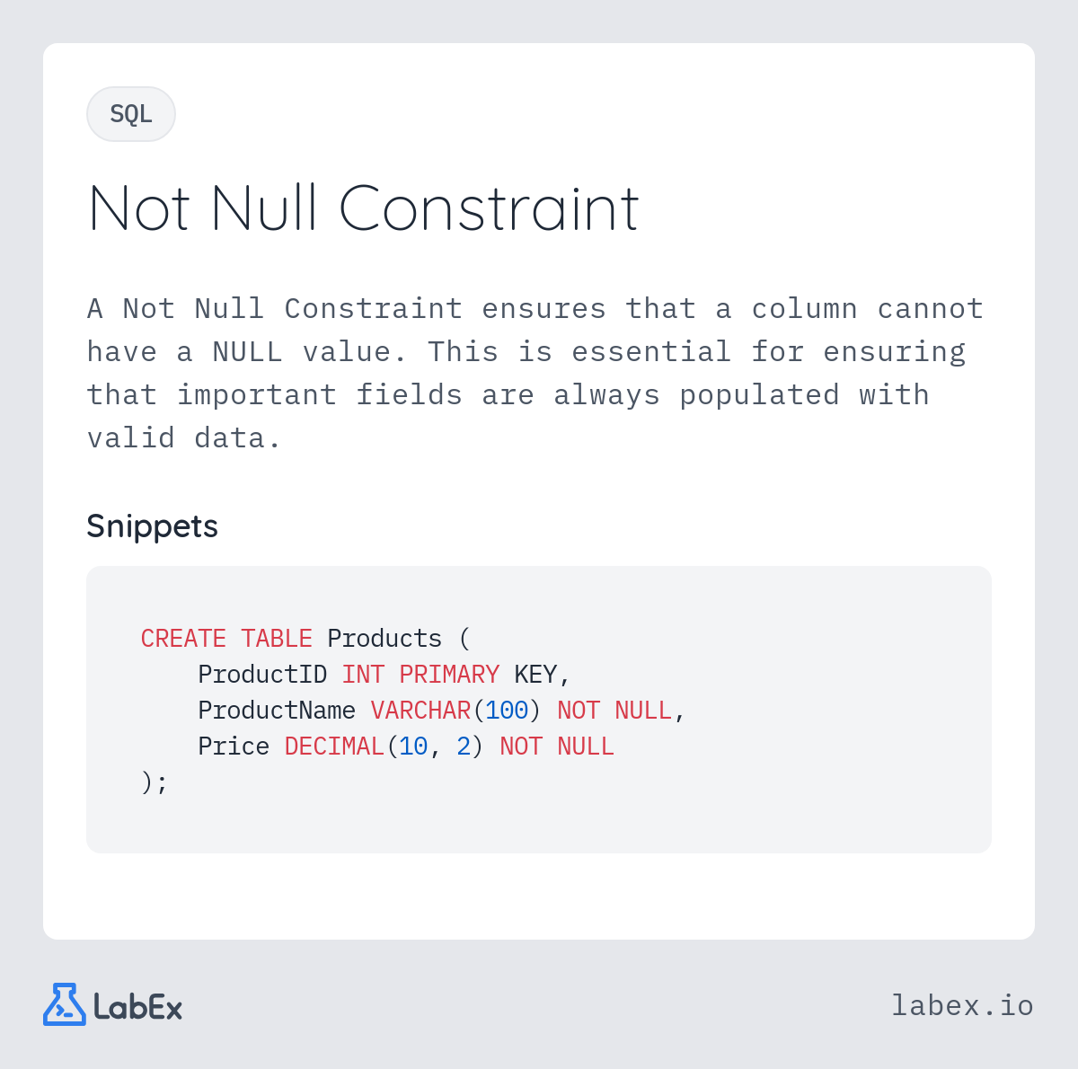This screenshot has width=1078, height=1069.
Task: Click the Snippets section heading
Action: 152,526
